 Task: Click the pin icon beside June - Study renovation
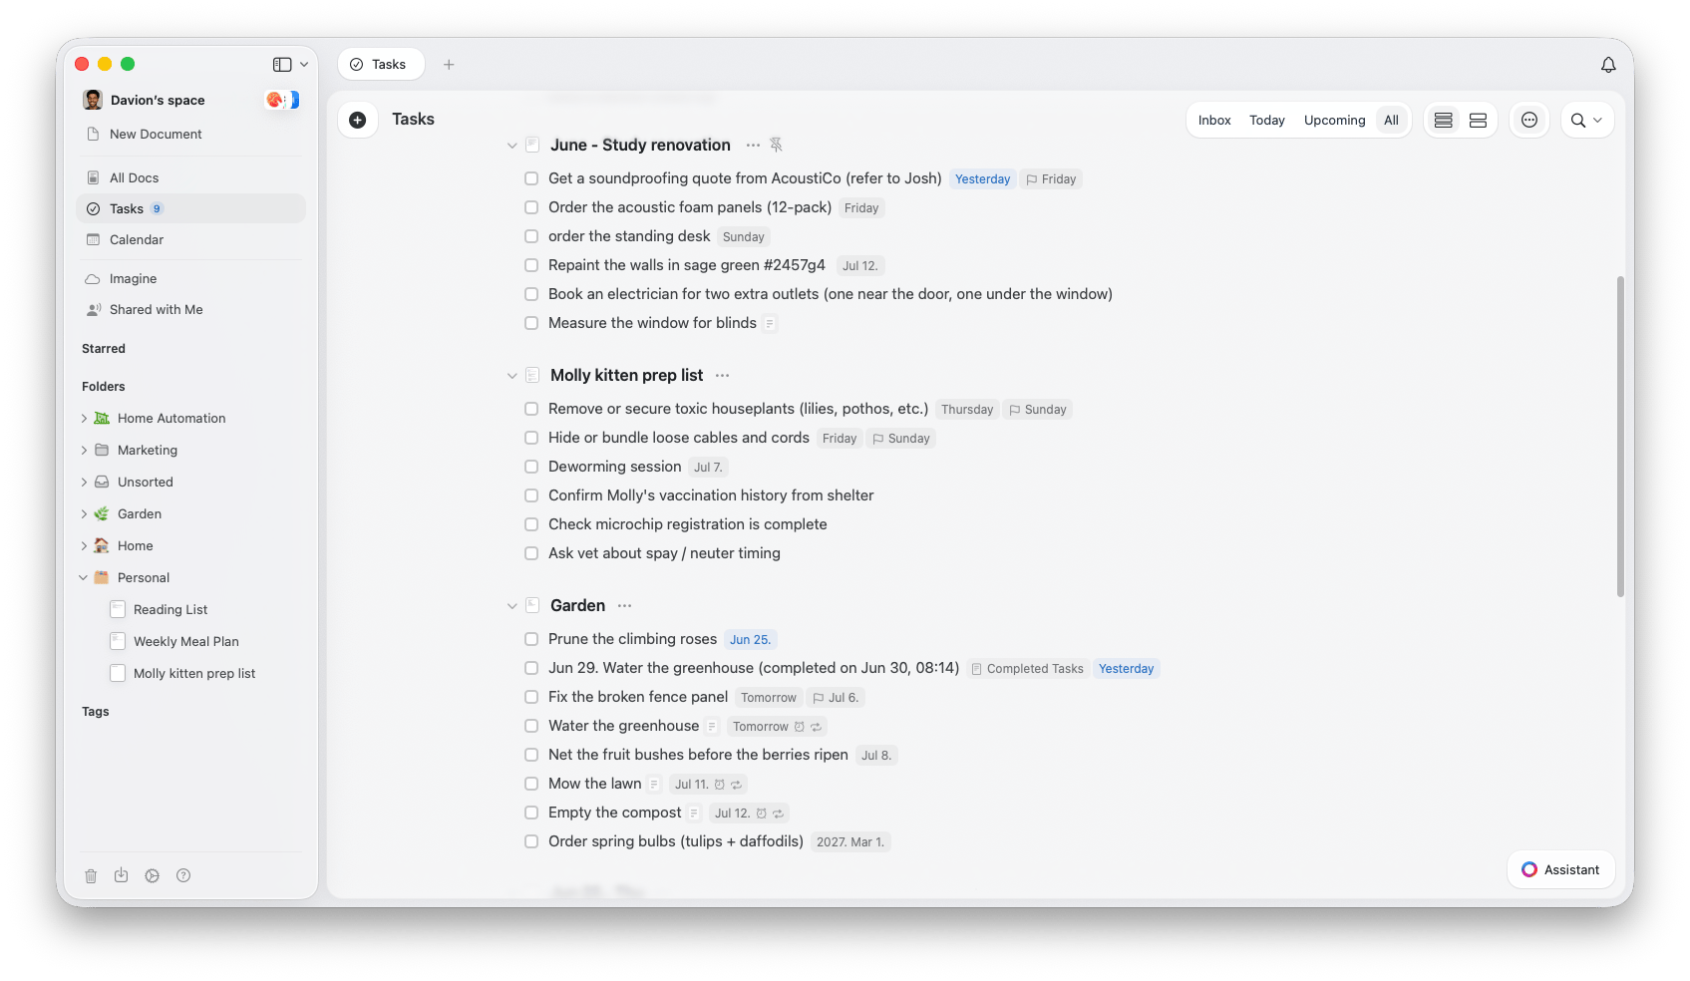777,146
